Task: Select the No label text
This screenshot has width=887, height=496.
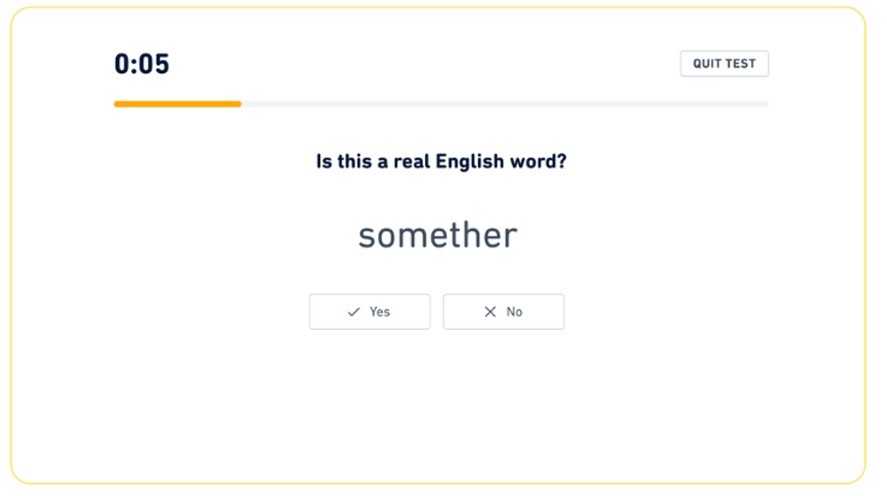Action: coord(514,312)
